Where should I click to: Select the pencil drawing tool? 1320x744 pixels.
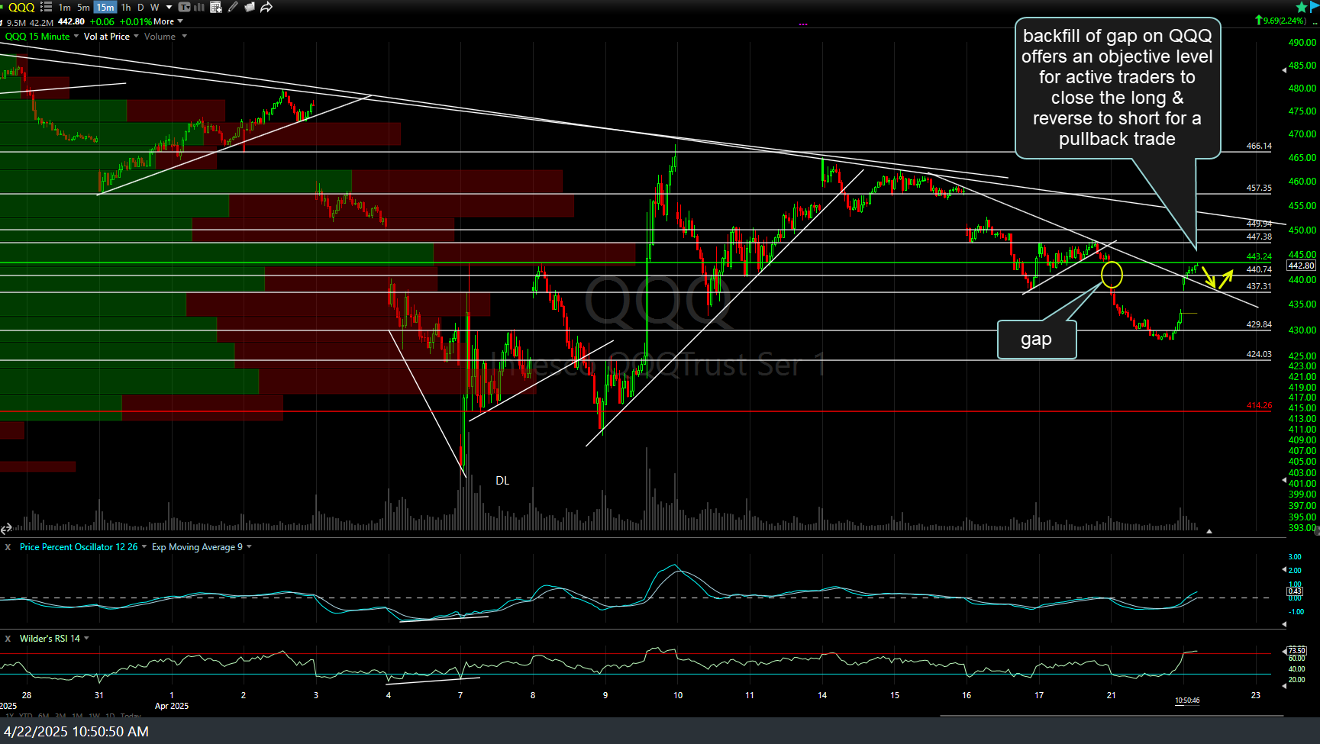(233, 7)
